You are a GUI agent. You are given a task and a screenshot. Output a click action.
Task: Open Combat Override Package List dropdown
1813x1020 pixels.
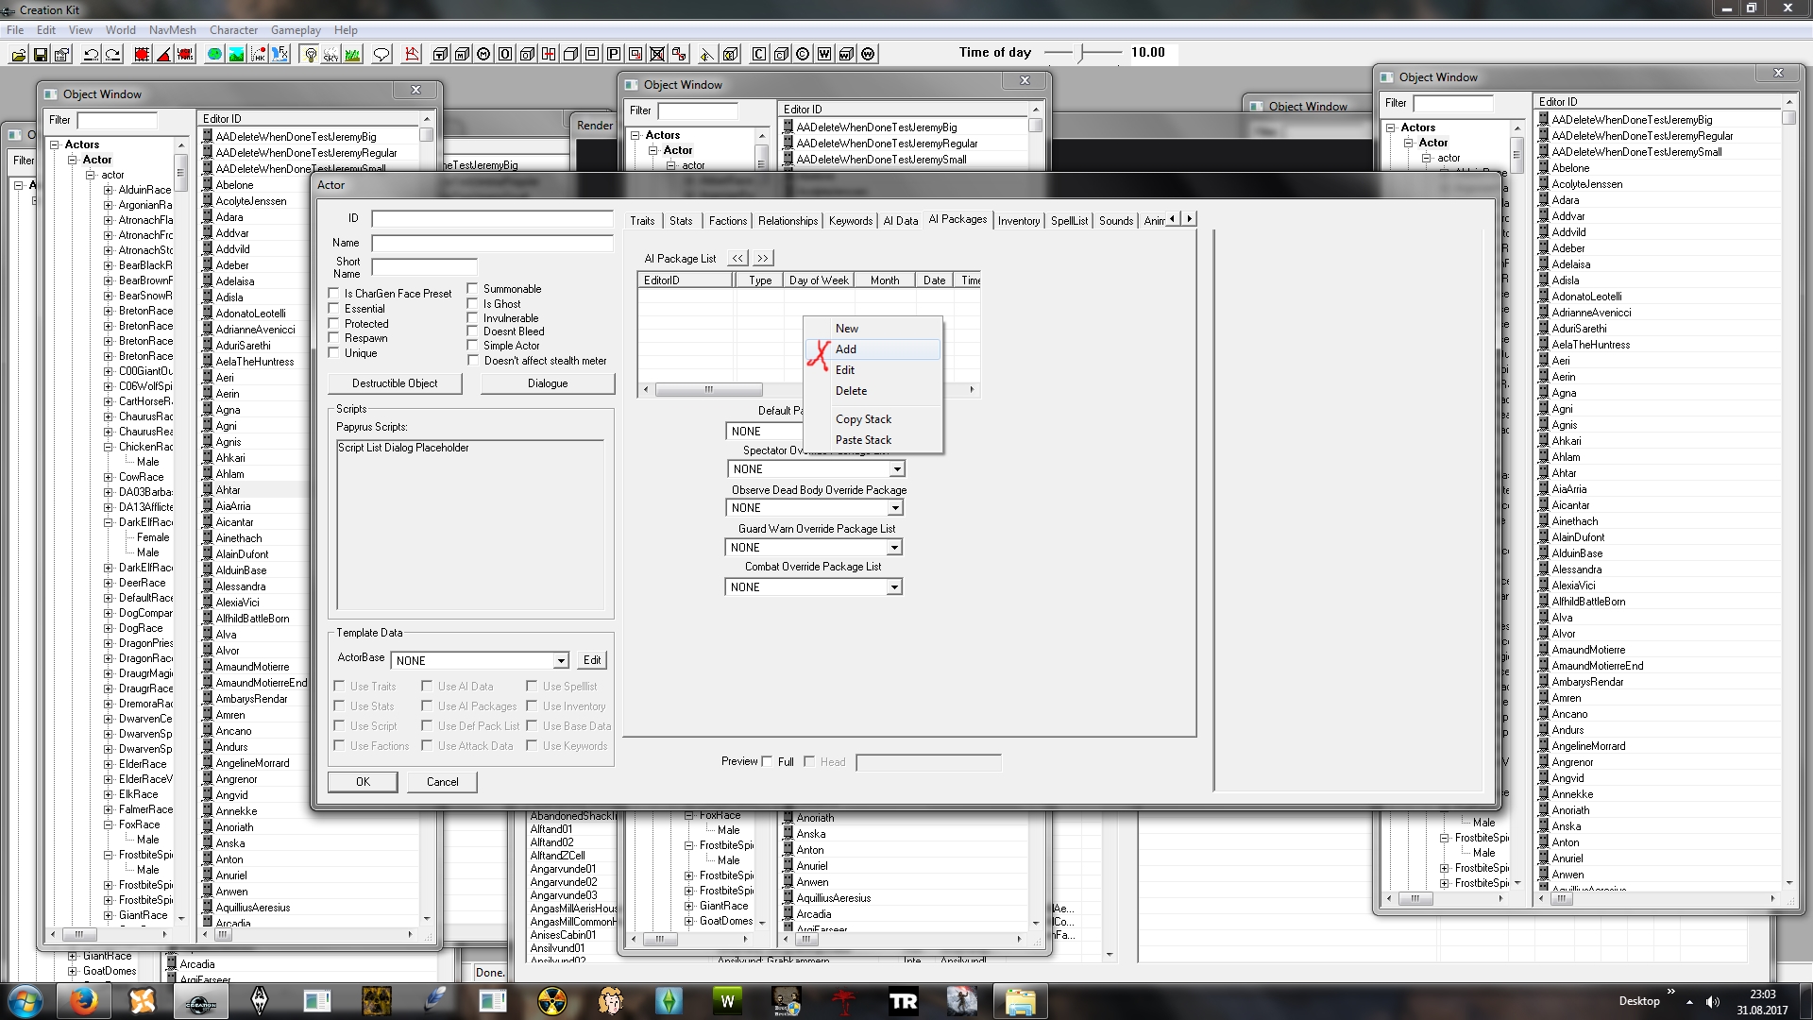(893, 587)
